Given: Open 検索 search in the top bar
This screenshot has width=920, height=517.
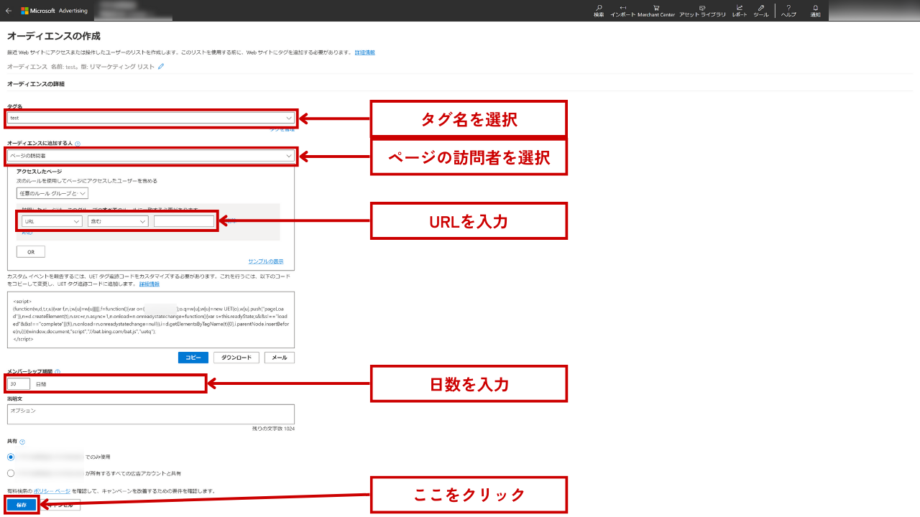Looking at the screenshot, I should click(x=599, y=11).
